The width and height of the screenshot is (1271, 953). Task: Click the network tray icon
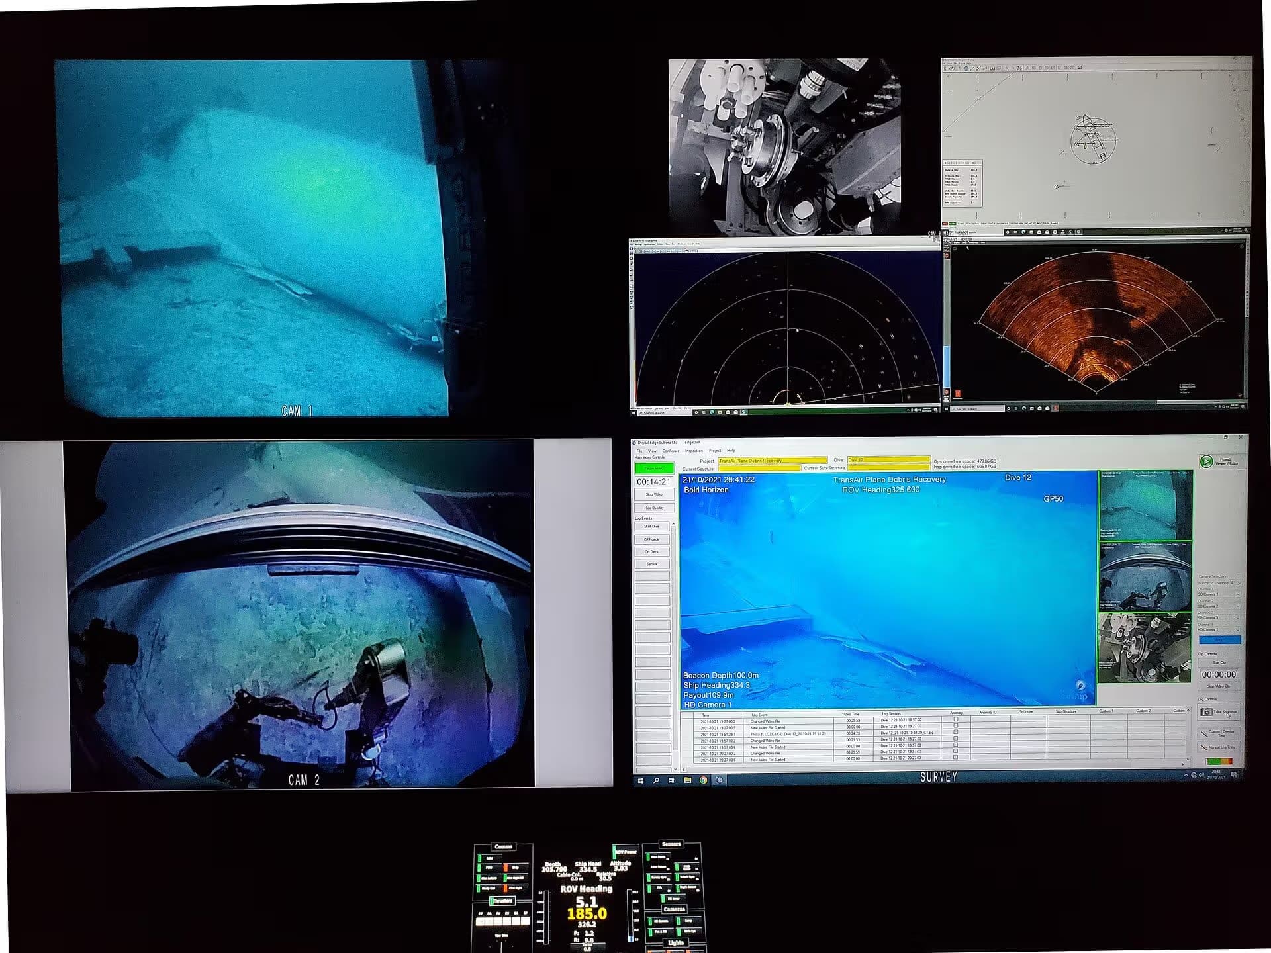(1194, 776)
